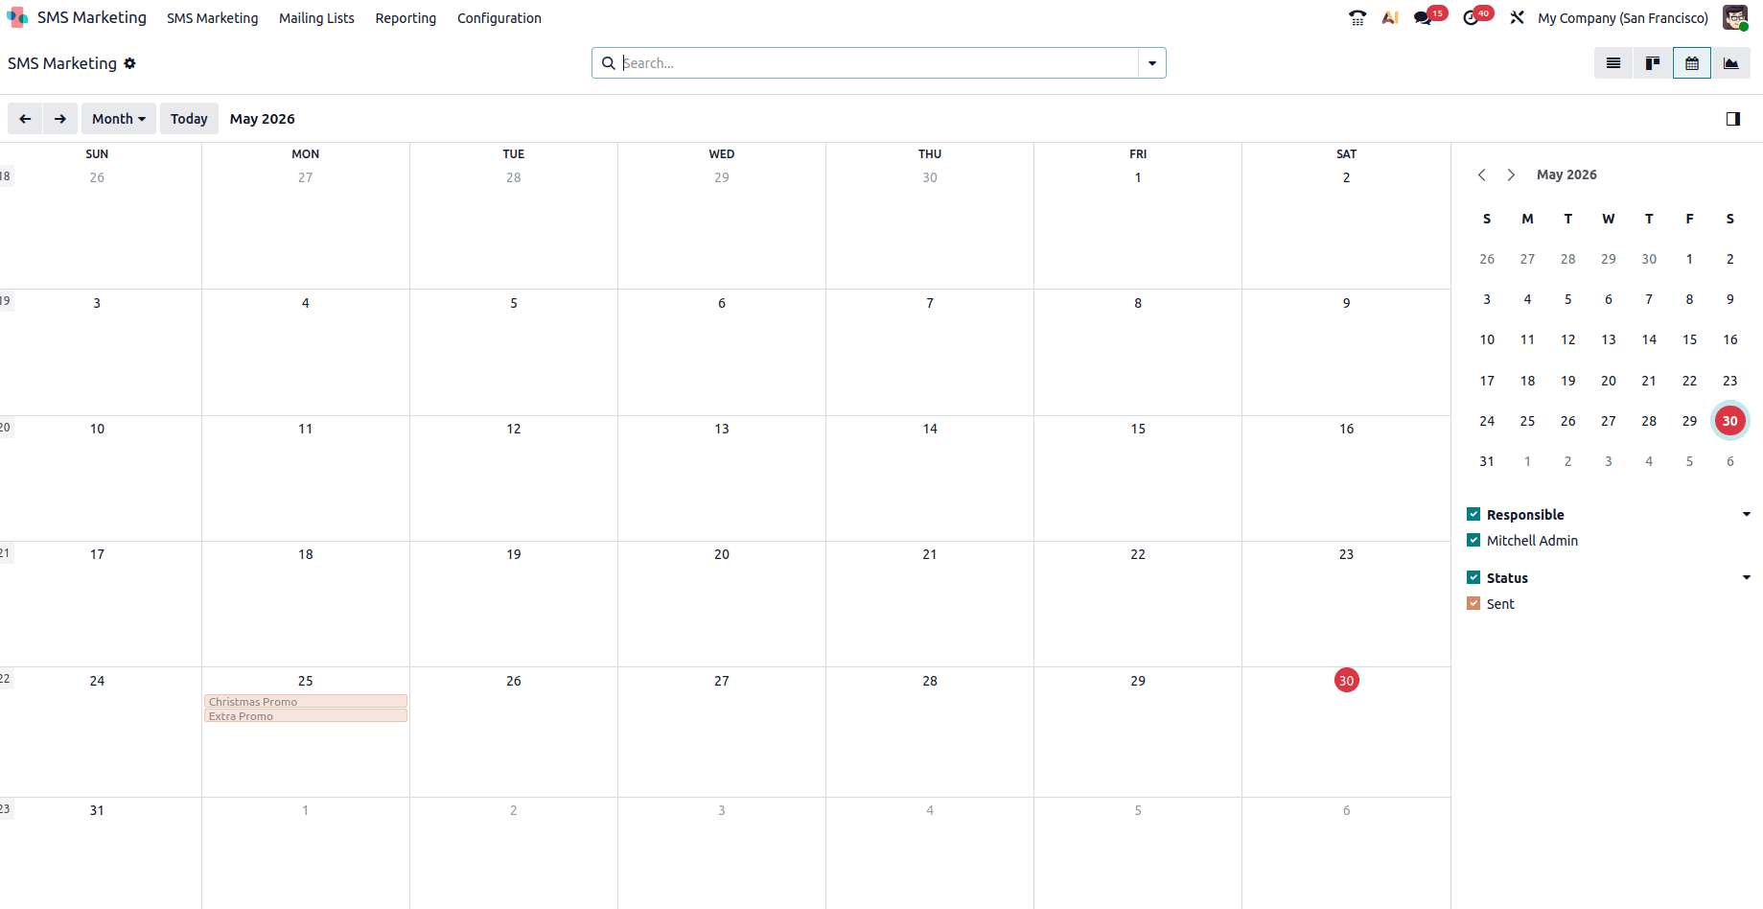Viewport: 1763px width, 909px height.
Task: Open the SMS Marketing menu item
Action: click(x=212, y=18)
